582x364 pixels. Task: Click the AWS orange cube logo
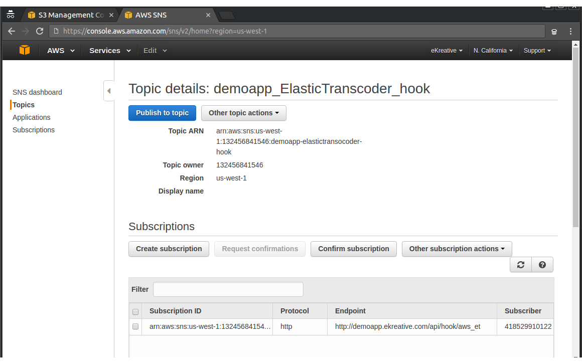25,50
